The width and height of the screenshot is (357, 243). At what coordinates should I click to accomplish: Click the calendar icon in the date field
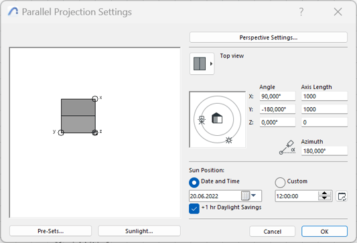pyautogui.click(x=245, y=195)
